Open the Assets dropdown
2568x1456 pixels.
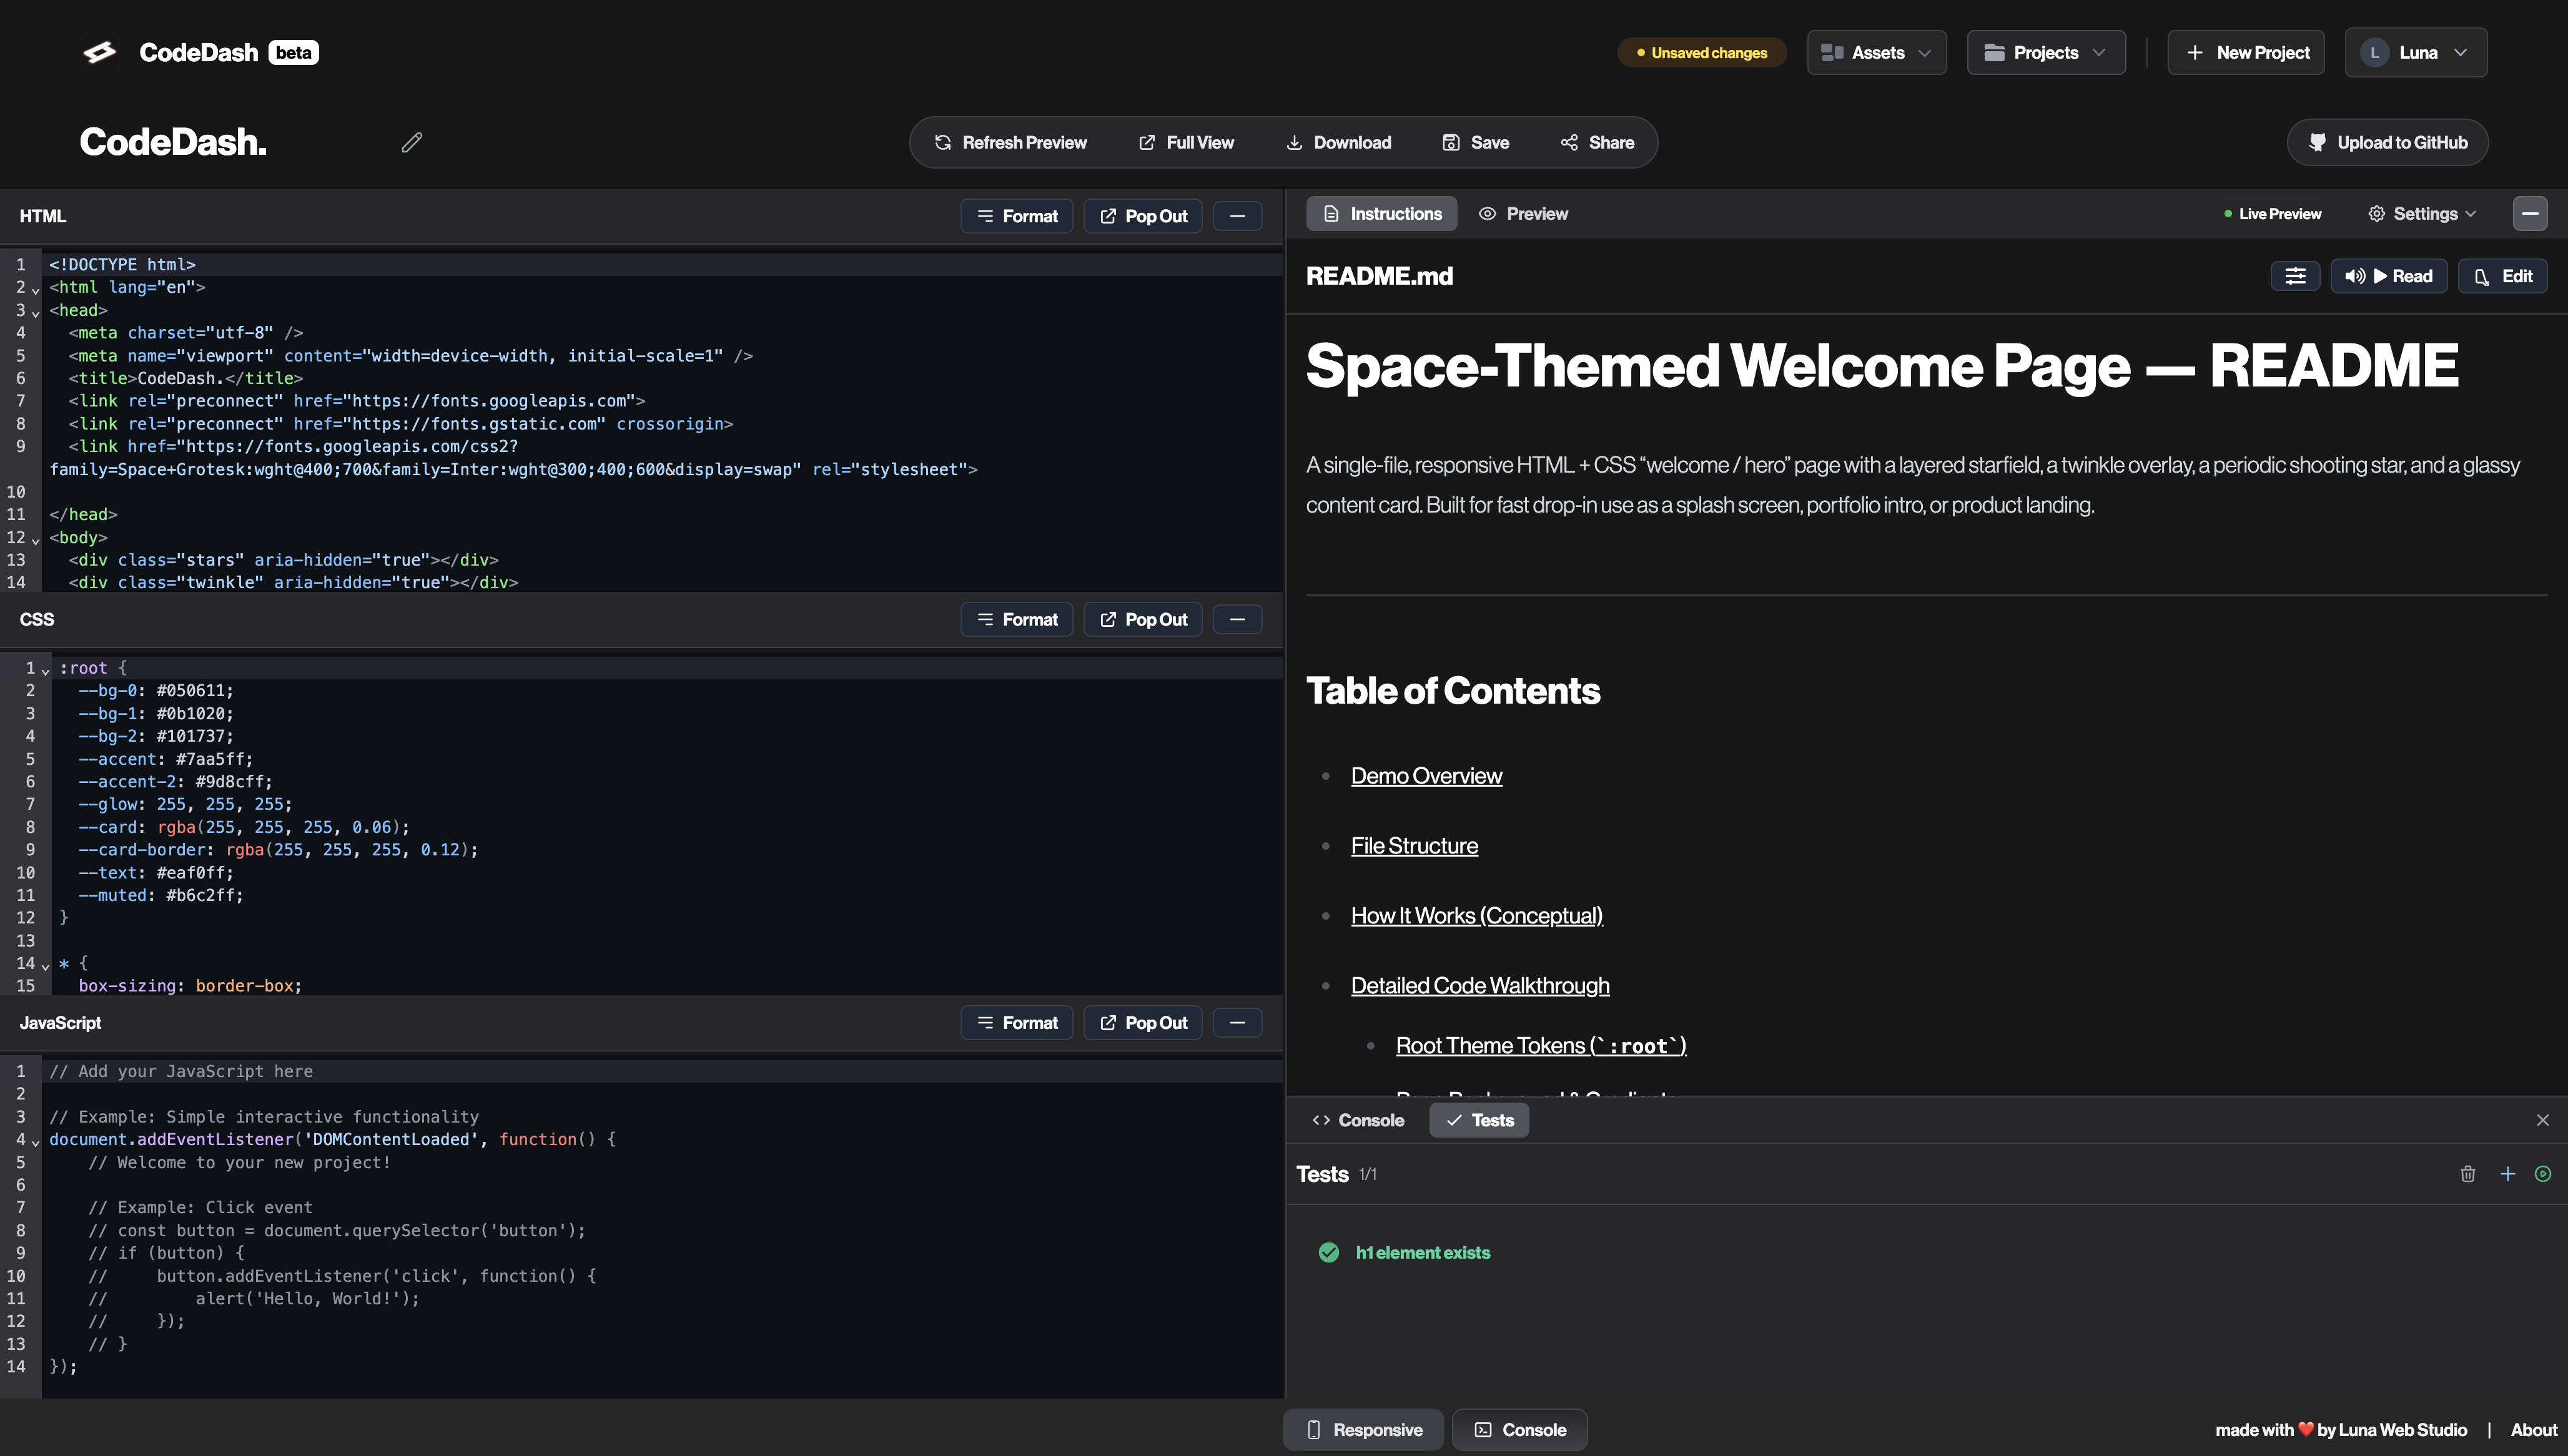[1876, 52]
